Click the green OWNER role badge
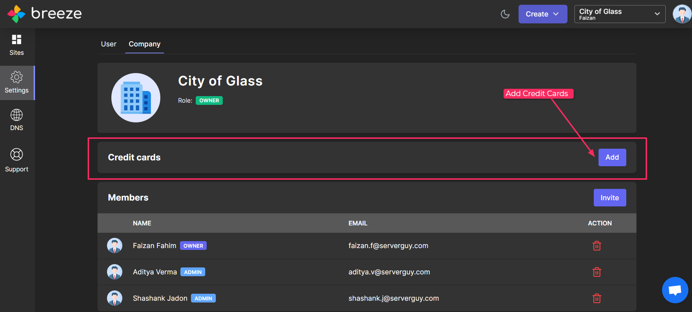Viewport: 692px width, 312px height. pyautogui.click(x=209, y=100)
